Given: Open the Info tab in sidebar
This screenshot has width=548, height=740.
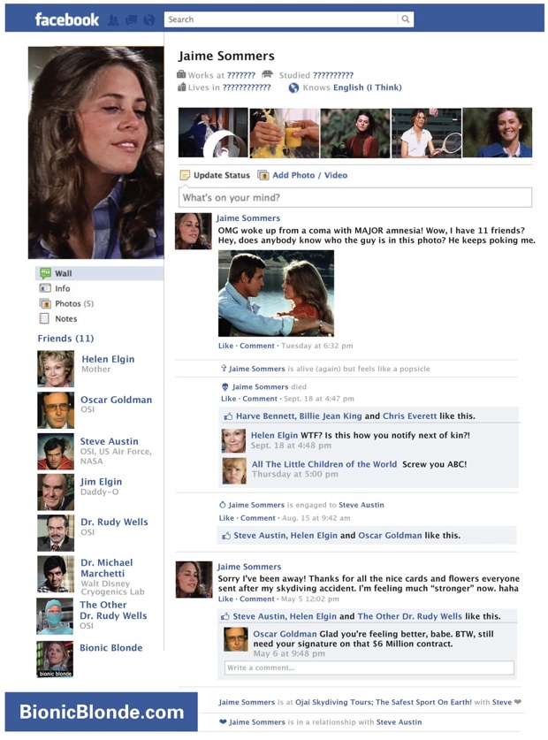Looking at the screenshot, I should (x=62, y=288).
